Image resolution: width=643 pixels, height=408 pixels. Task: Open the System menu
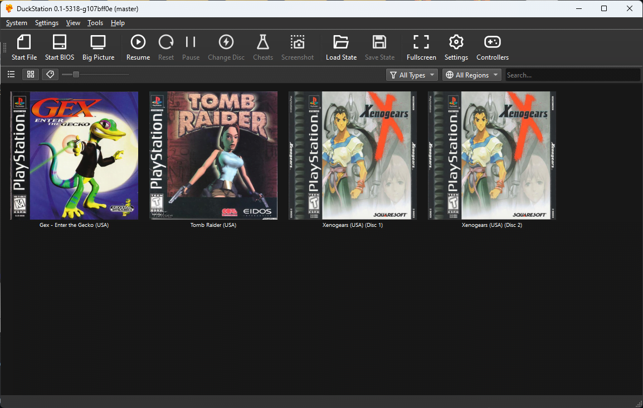17,23
